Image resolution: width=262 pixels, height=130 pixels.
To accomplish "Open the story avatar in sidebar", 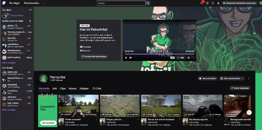I will [6, 16].
